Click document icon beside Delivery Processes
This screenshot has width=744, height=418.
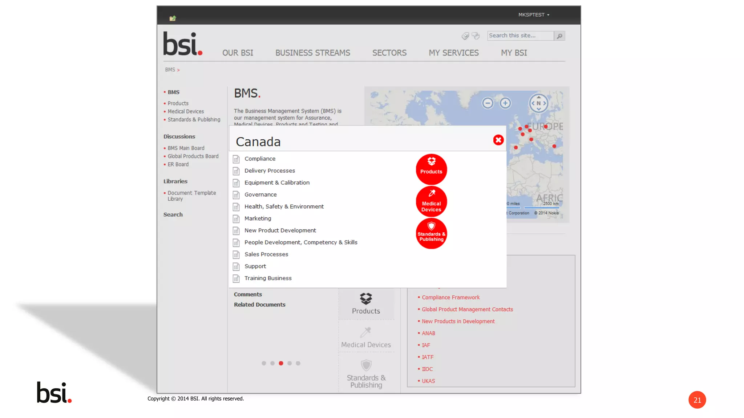point(236,171)
